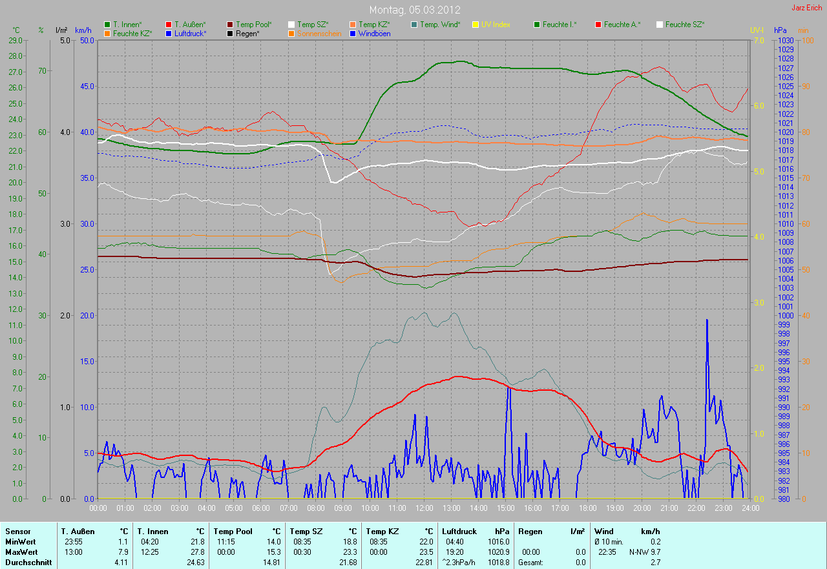Click the hPa axis unit label
Viewport: 827px width, 569px height.
780,30
